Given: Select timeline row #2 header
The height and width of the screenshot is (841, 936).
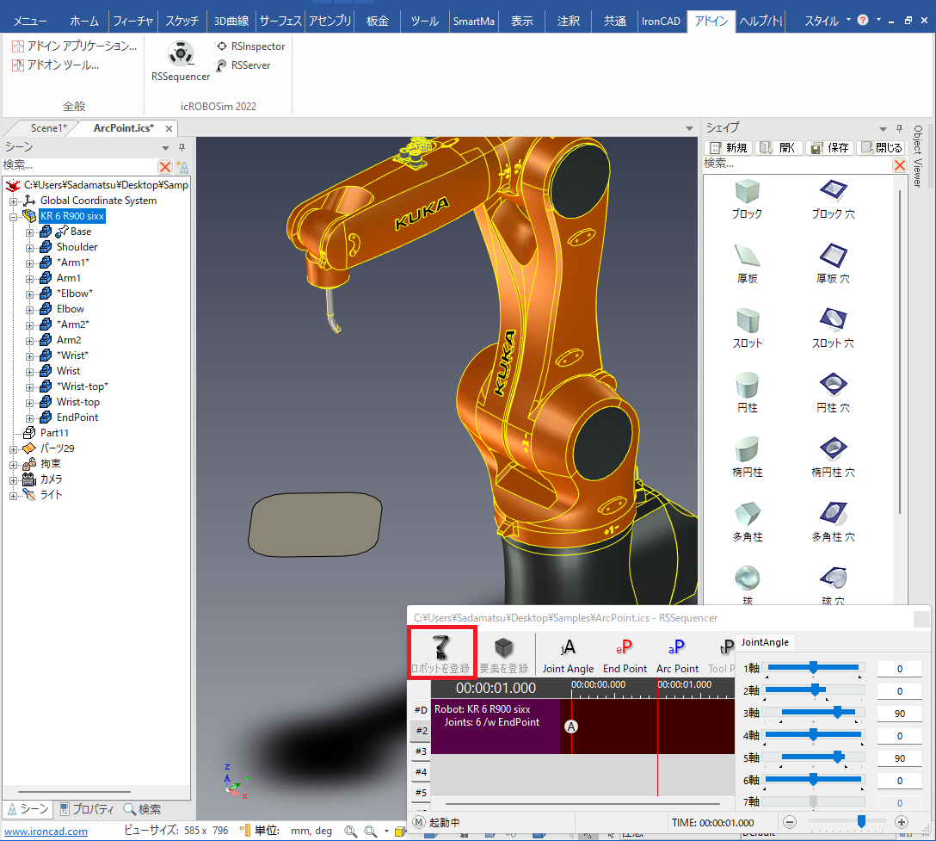Looking at the screenshot, I should coord(421,731).
